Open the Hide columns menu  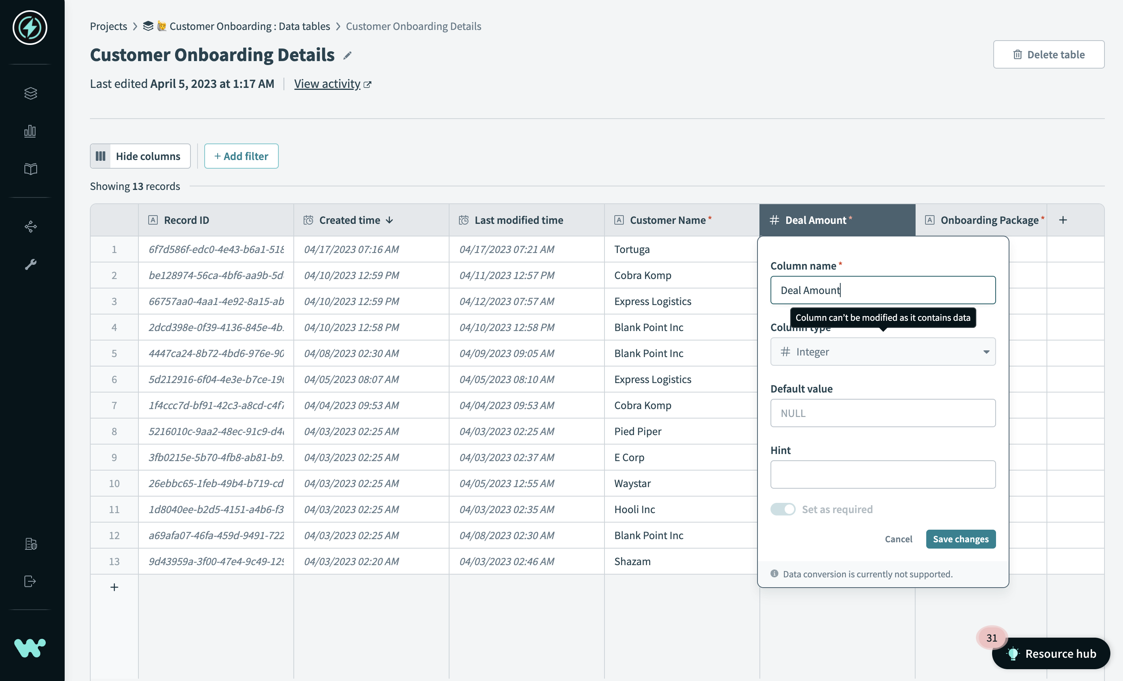click(140, 156)
